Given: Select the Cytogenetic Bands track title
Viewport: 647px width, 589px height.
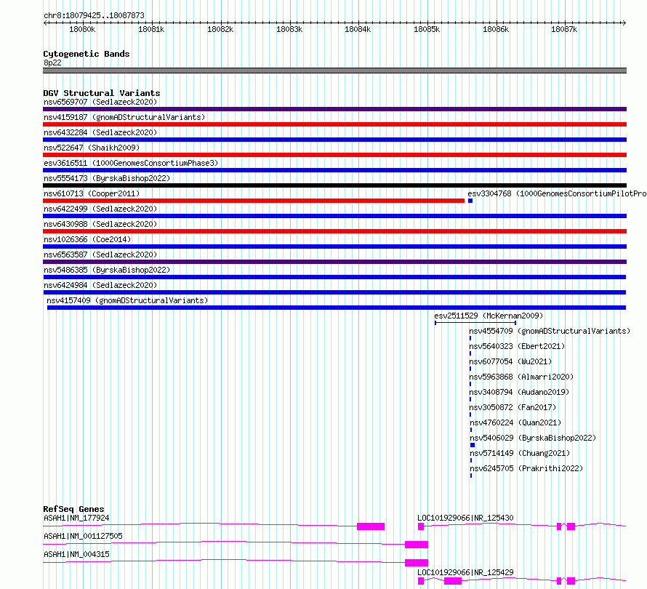Looking at the screenshot, I should [x=87, y=54].
